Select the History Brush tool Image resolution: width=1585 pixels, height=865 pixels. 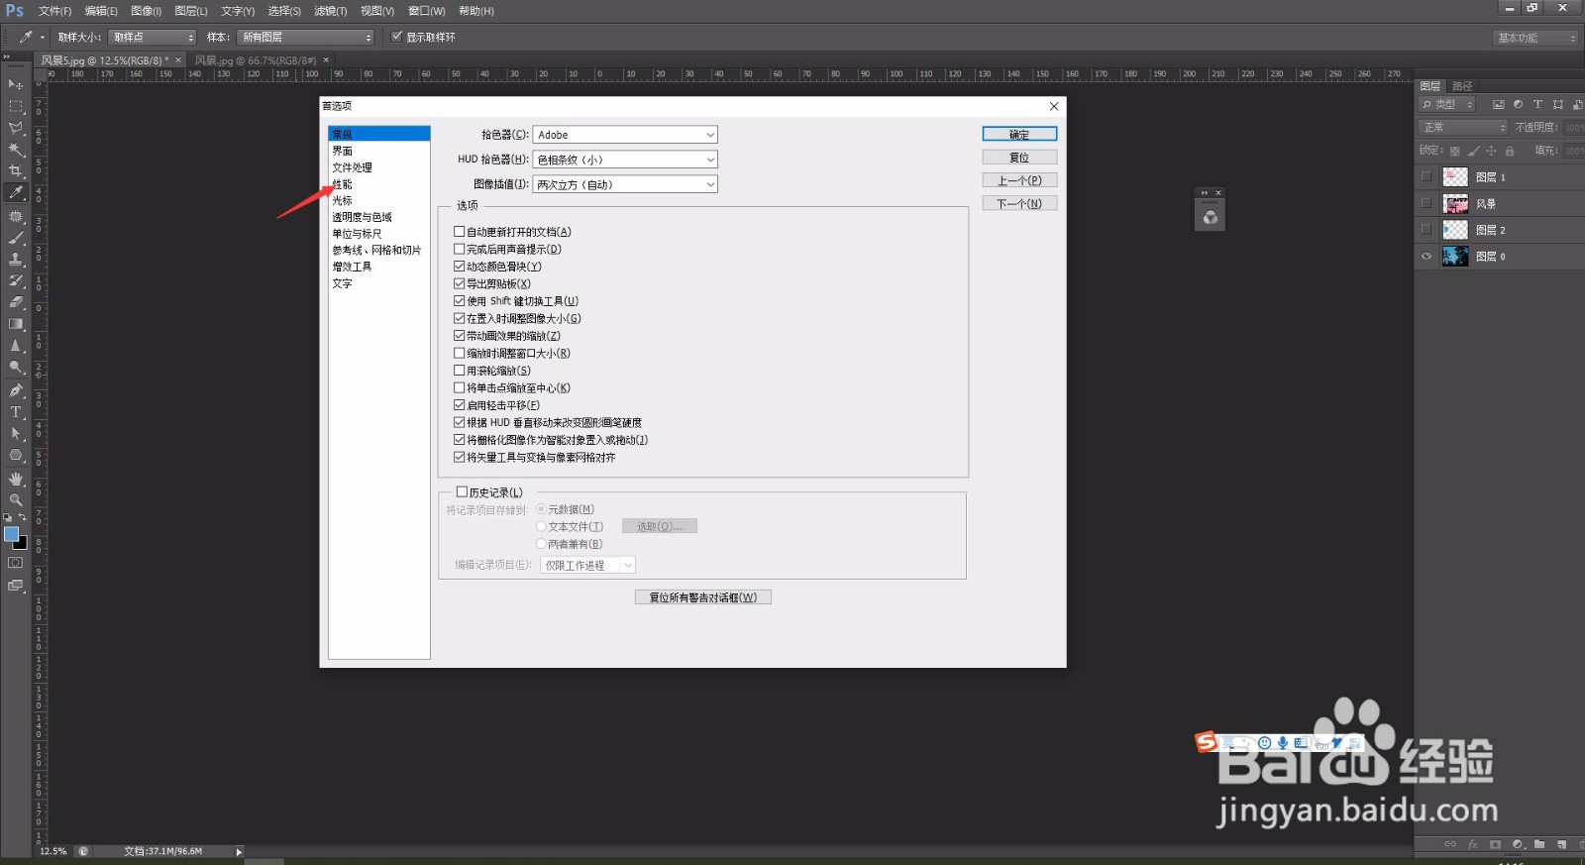[16, 280]
